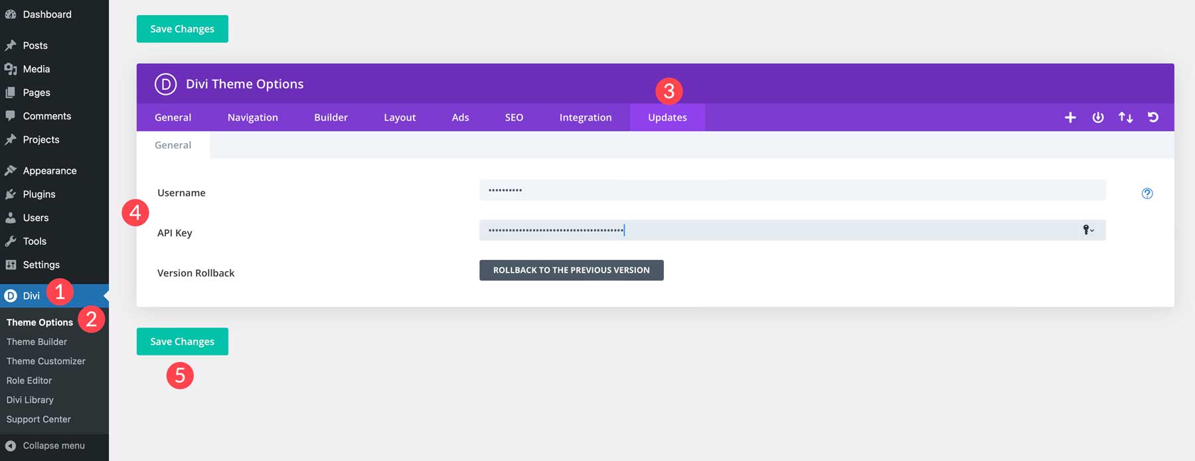Click the Tools wrench icon in the sidebar
Image resolution: width=1195 pixels, height=461 pixels.
[11, 241]
